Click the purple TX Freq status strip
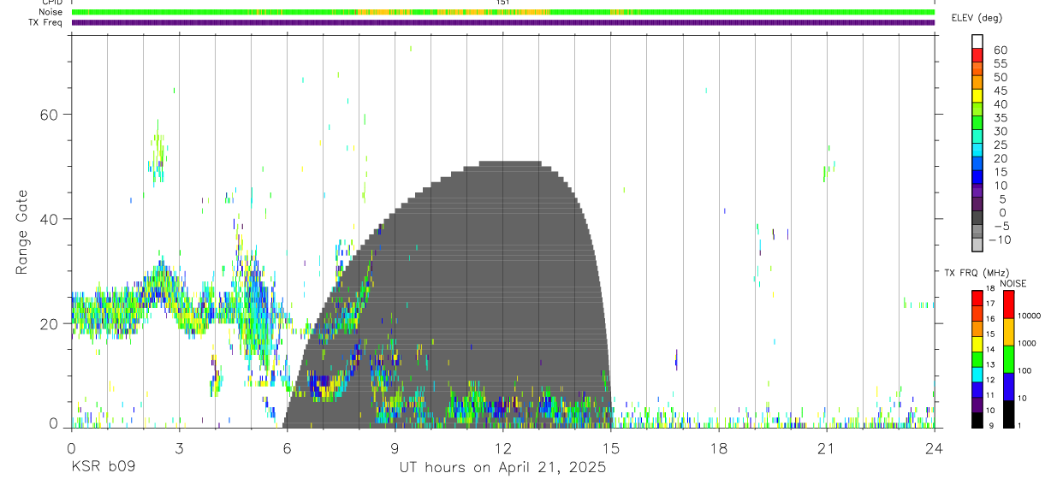1051x485 pixels. point(503,22)
